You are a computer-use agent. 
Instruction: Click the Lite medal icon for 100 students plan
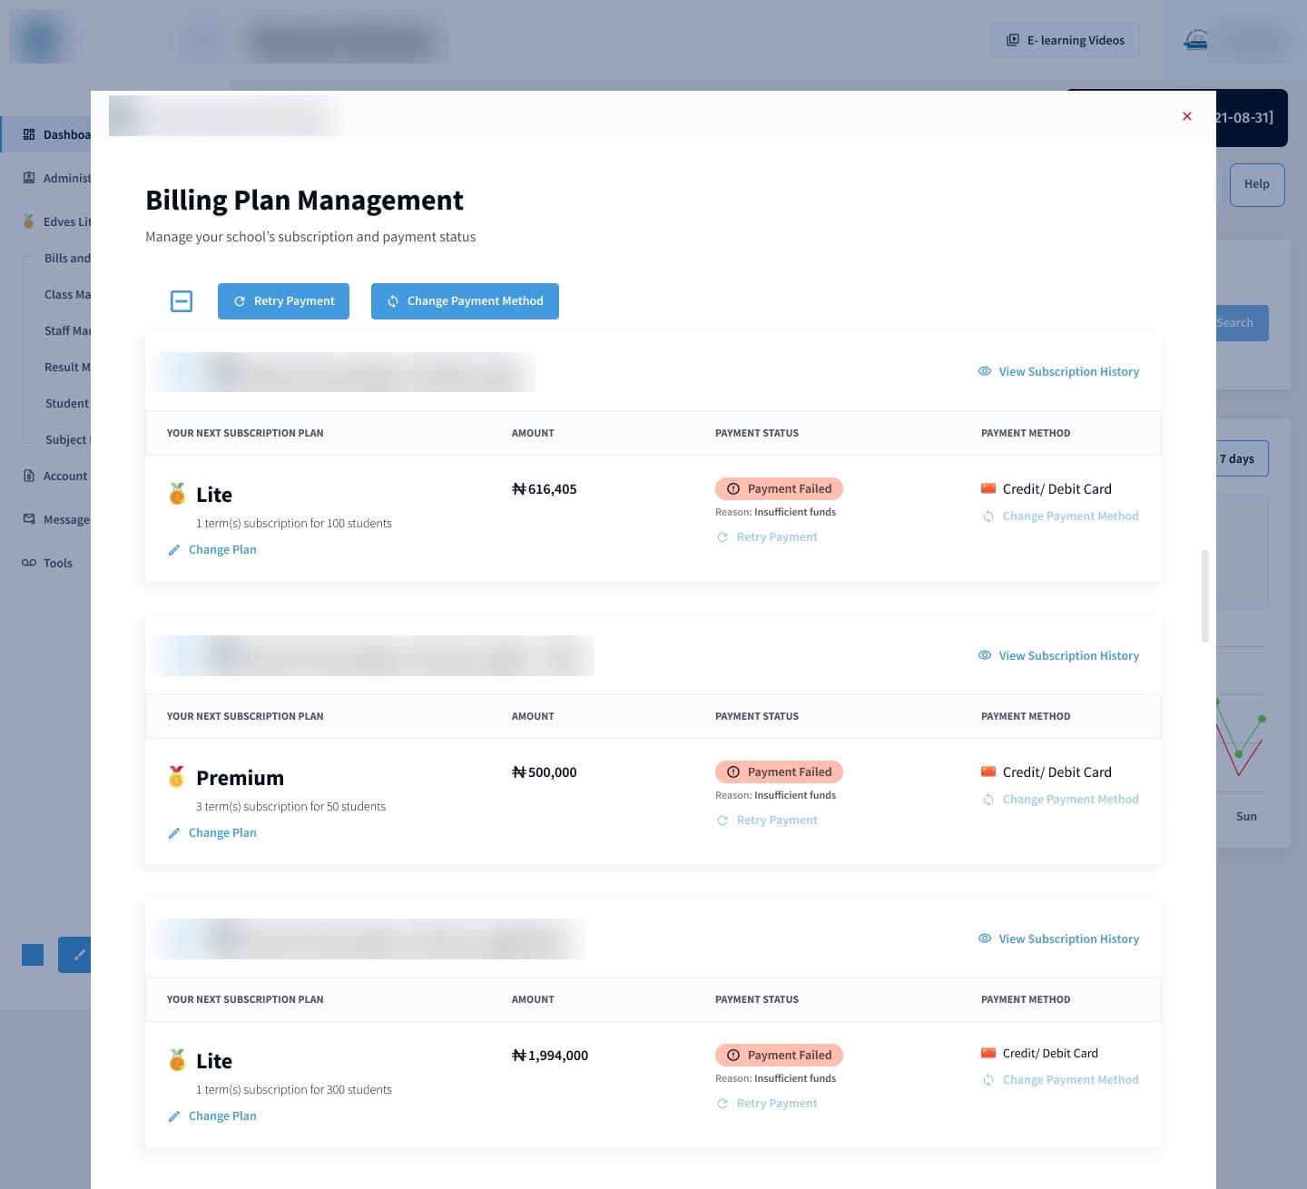[177, 494]
